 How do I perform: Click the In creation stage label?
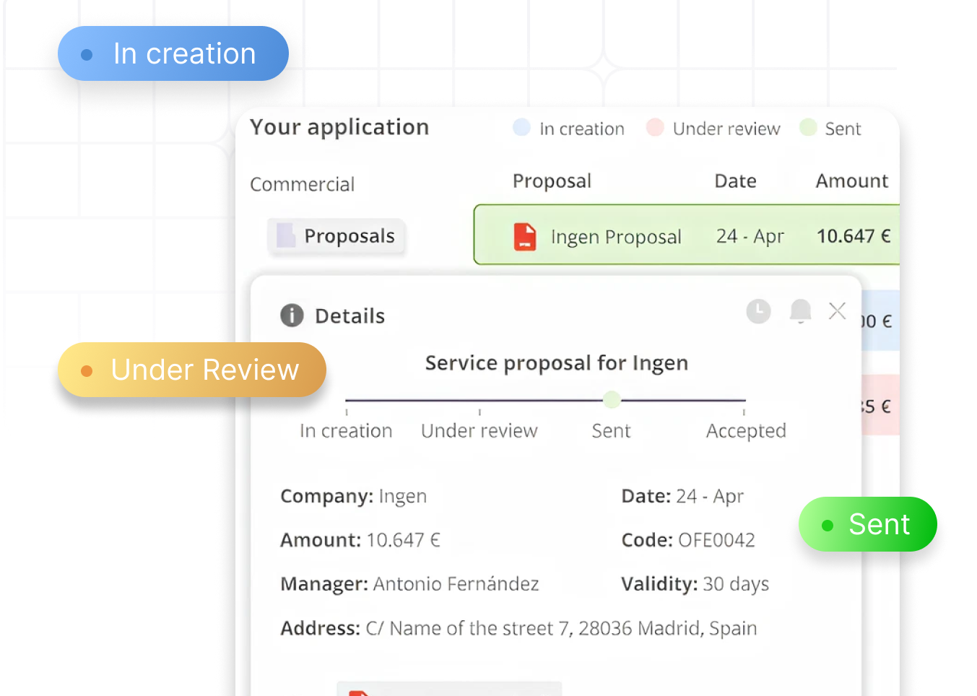click(x=346, y=431)
